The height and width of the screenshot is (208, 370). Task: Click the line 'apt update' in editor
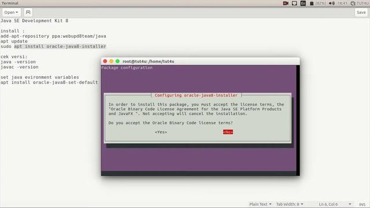(14, 41)
